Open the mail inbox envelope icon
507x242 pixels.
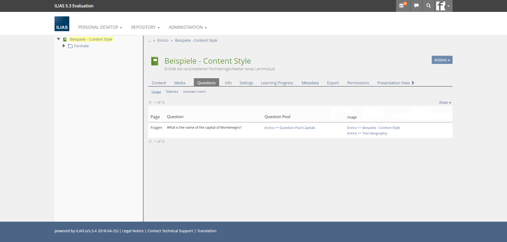(x=402, y=6)
